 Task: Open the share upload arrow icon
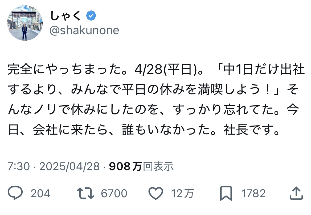[x=296, y=193]
